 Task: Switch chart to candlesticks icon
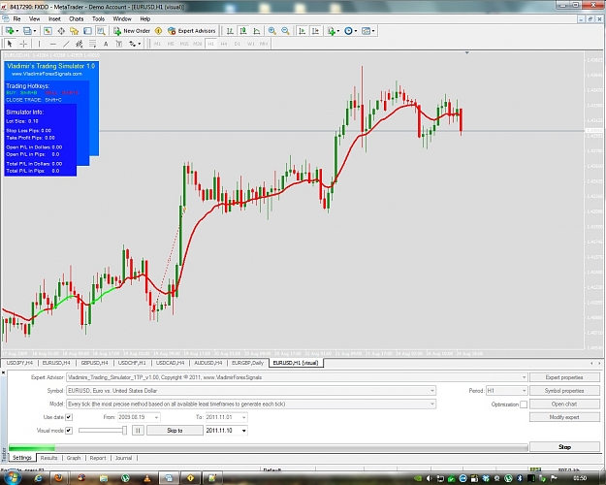(243, 31)
